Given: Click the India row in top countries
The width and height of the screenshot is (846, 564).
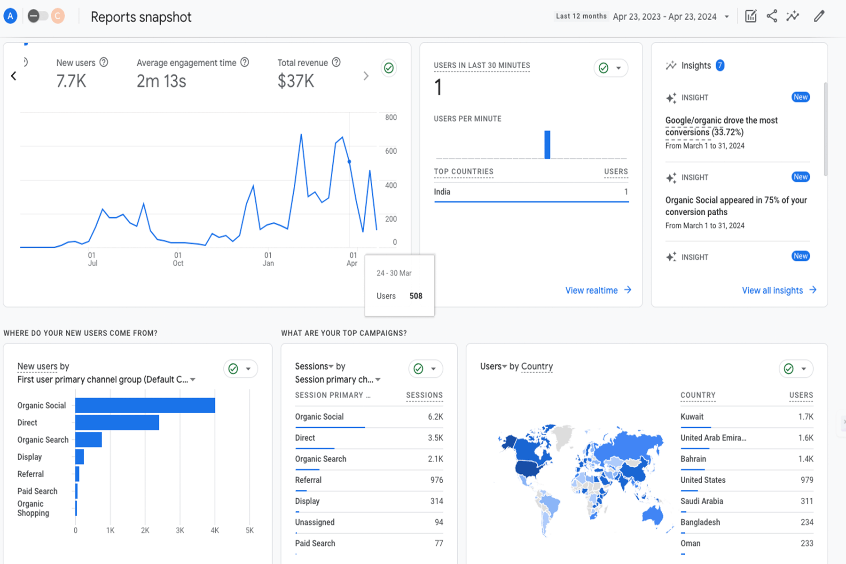Looking at the screenshot, I should (x=531, y=192).
